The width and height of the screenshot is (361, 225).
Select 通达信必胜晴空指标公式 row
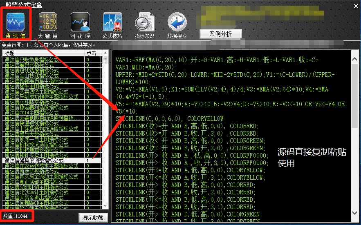[52, 102]
